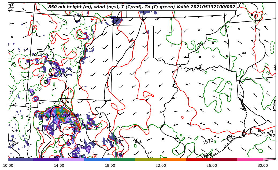278x170 pixels.
Task: Click the 10.00 colorbar tick label
Action: coord(8,165)
